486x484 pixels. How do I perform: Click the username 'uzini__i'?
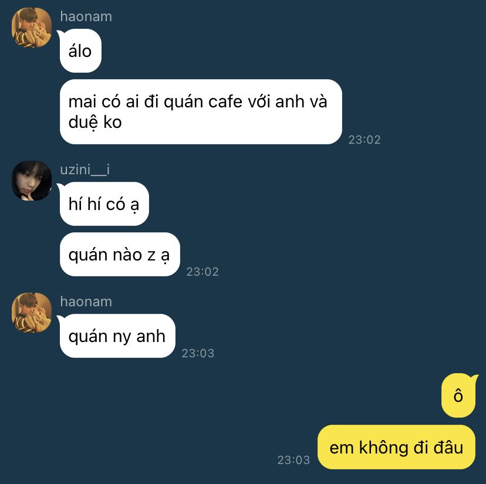85,170
